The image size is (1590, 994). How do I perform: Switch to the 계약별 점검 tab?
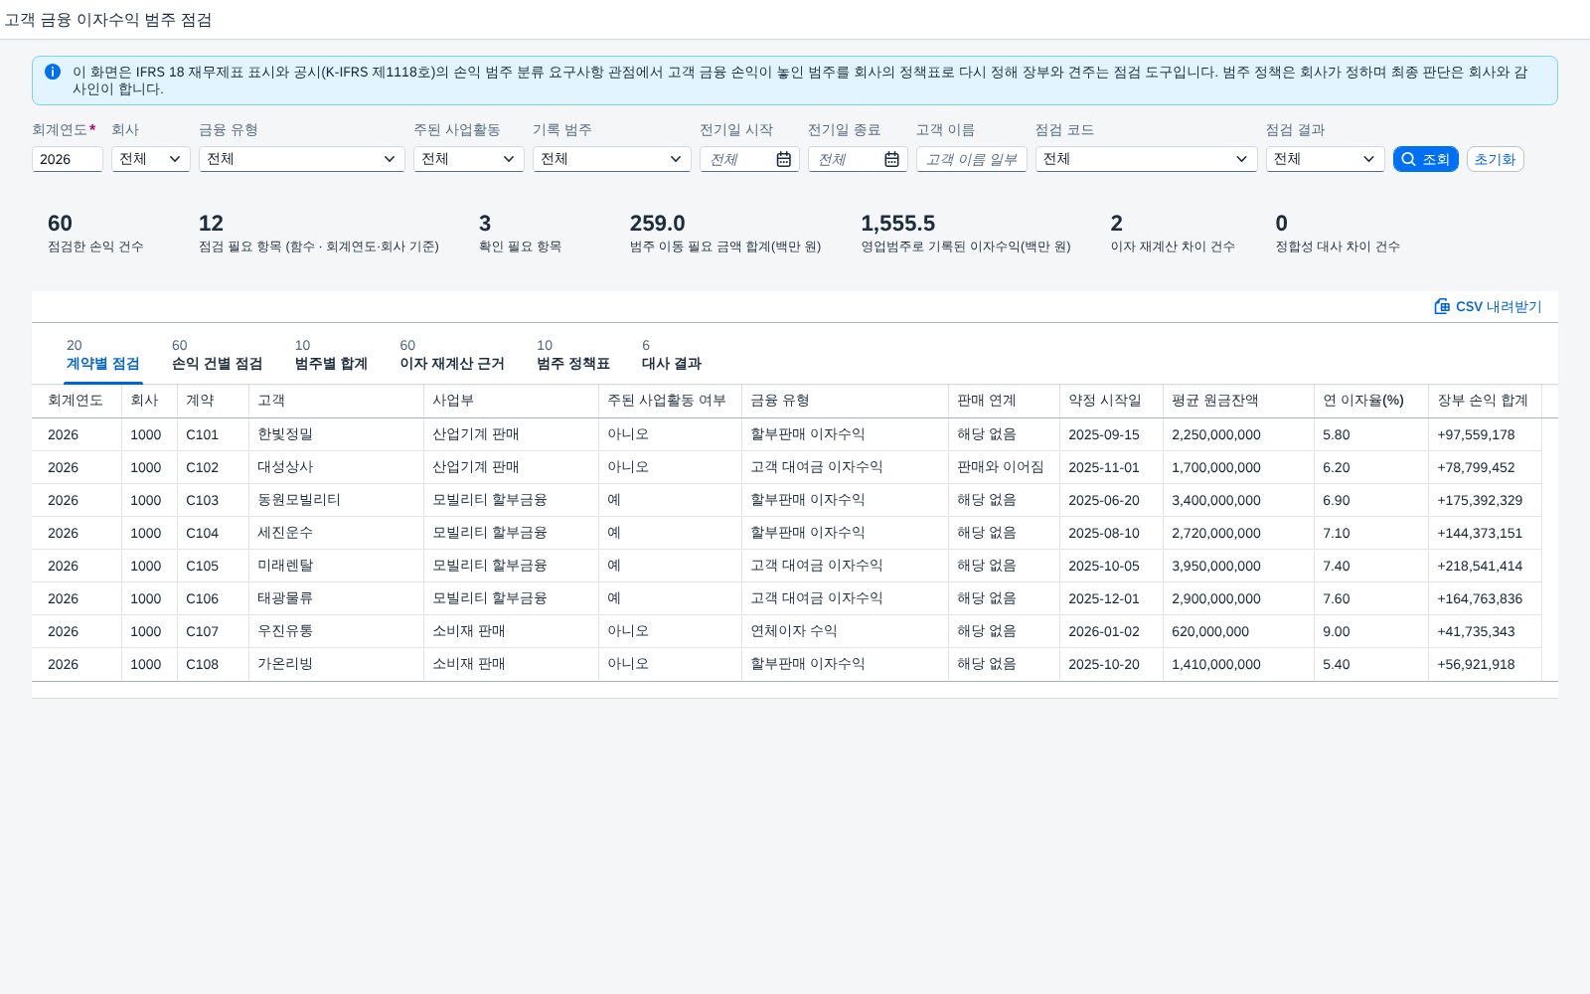tap(103, 355)
